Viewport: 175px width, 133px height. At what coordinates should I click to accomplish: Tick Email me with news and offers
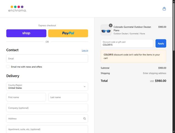coord(8,67)
